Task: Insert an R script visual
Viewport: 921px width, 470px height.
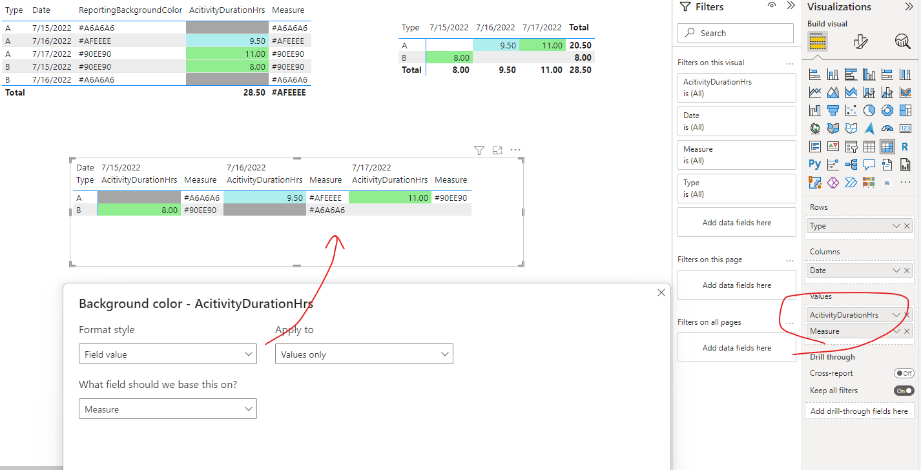Action: (905, 147)
